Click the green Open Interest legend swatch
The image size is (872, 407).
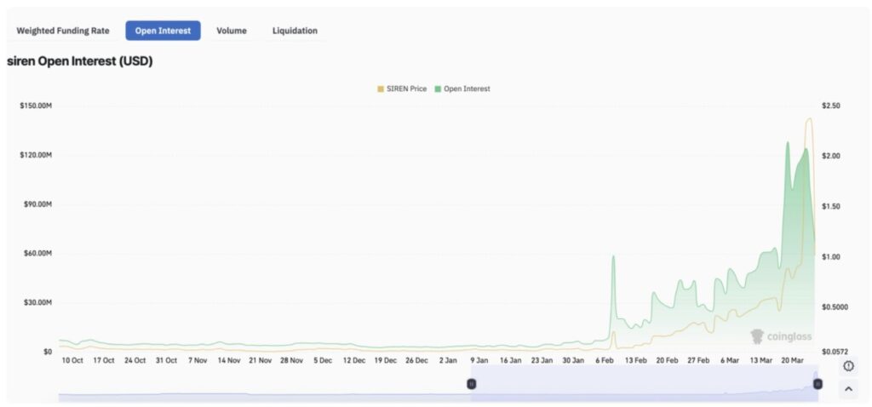pyautogui.click(x=438, y=89)
